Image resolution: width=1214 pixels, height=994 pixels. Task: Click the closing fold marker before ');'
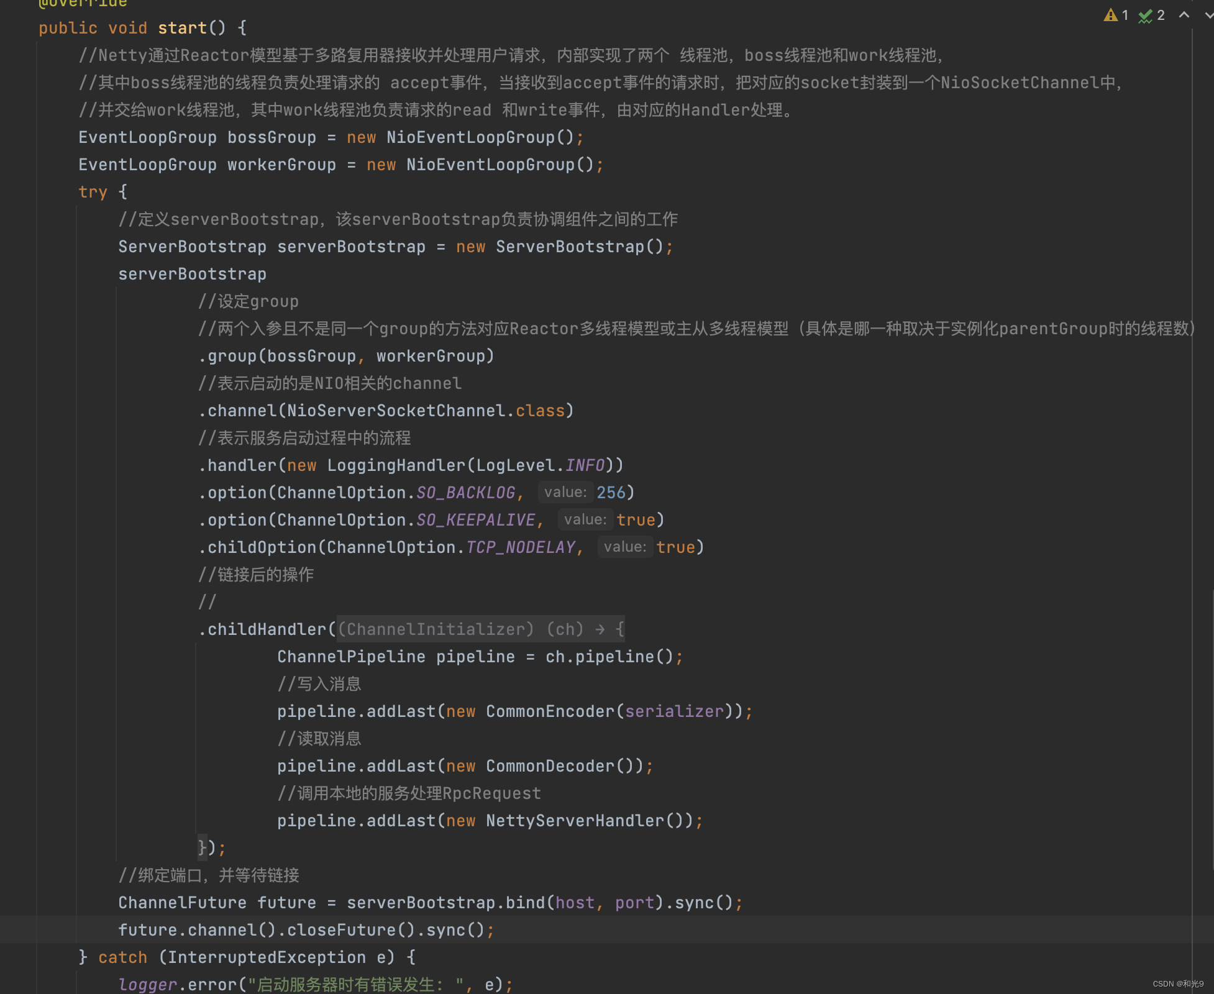(202, 847)
